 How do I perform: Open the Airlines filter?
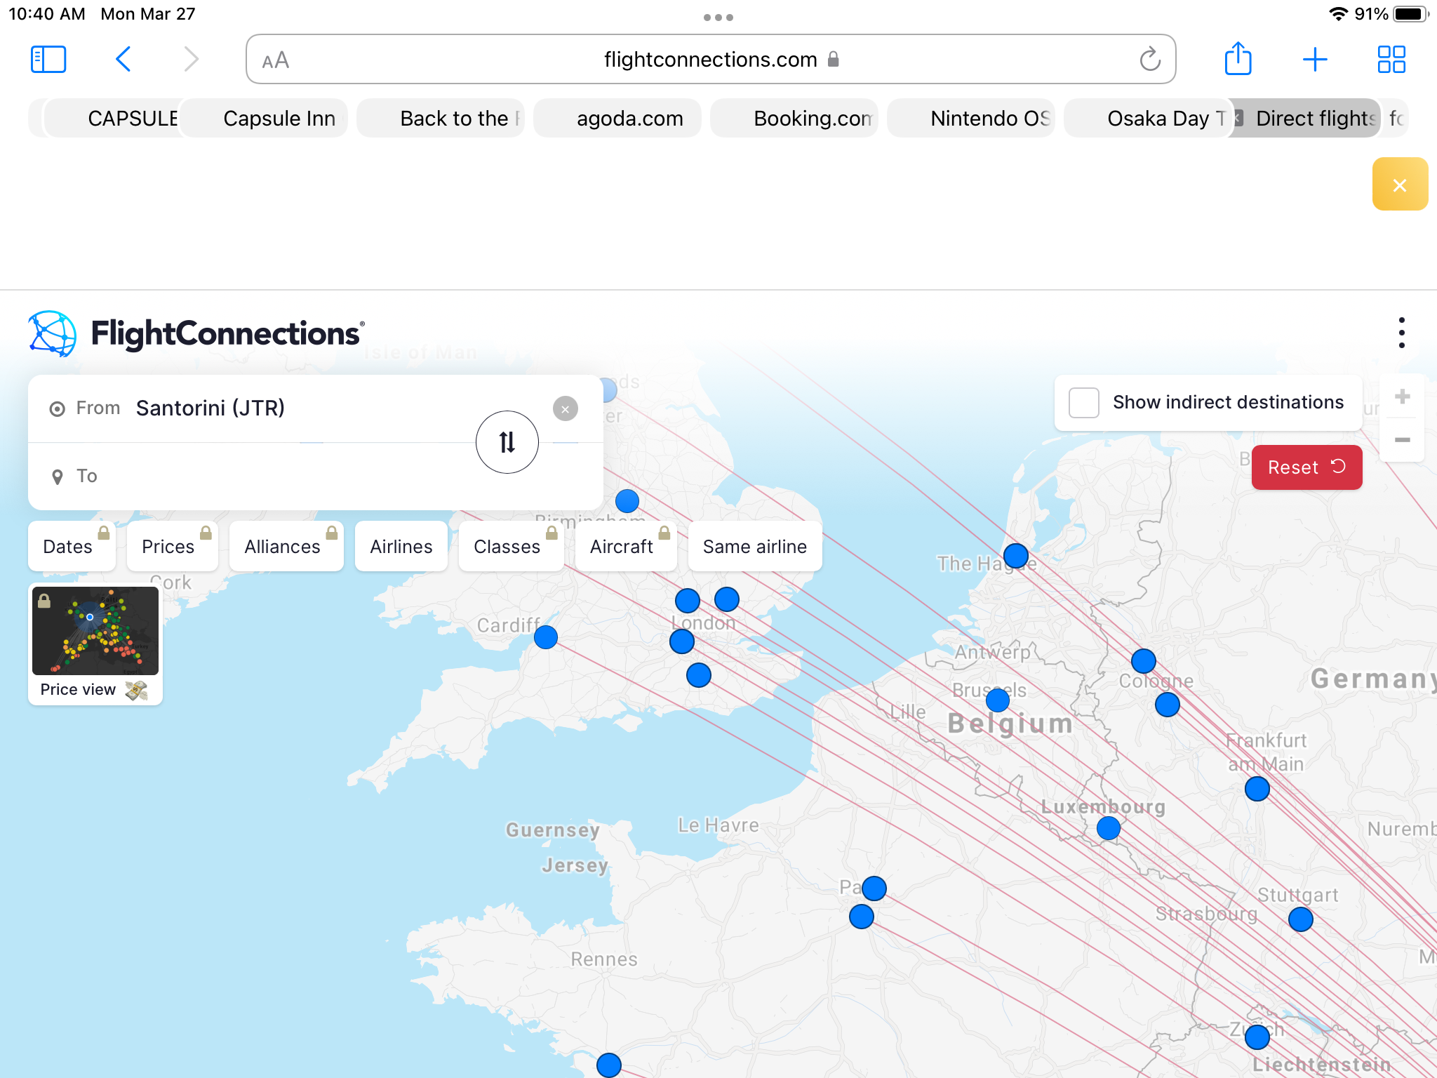(401, 546)
